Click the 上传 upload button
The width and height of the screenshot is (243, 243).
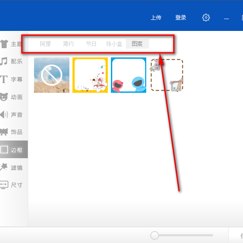click(x=156, y=18)
